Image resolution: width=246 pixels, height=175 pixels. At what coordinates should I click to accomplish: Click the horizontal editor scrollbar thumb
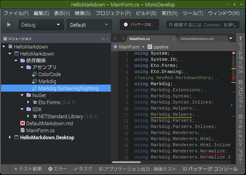pyautogui.click(x=126, y=162)
